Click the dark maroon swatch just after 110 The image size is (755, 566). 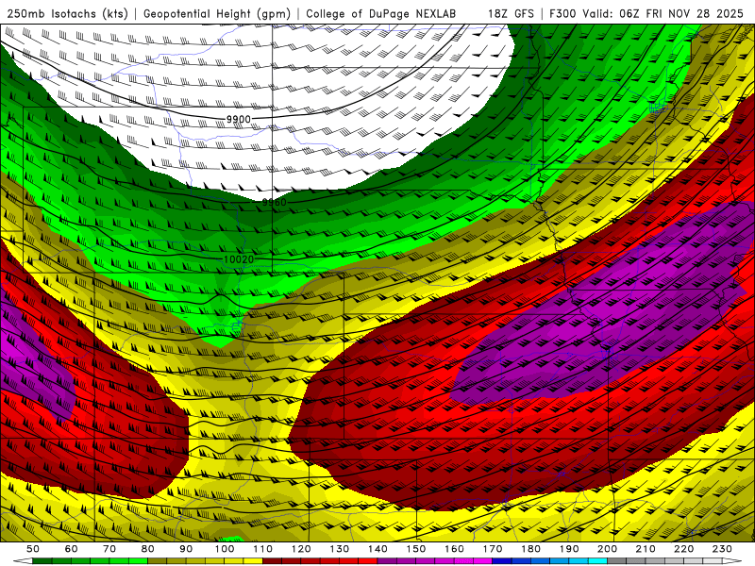[272, 560]
